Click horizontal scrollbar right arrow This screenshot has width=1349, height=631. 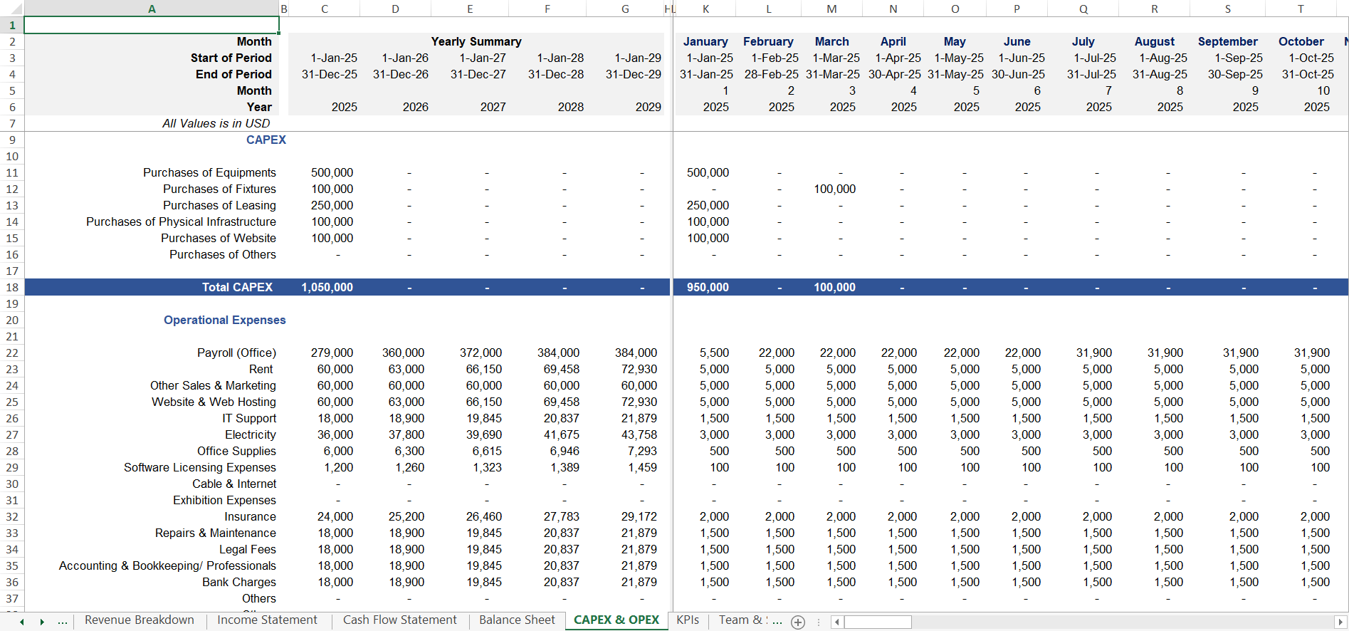[1340, 622]
